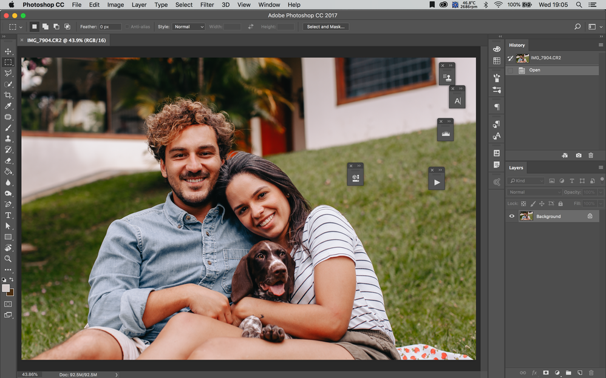Toggle the Anti-alias checkbox

[127, 27]
